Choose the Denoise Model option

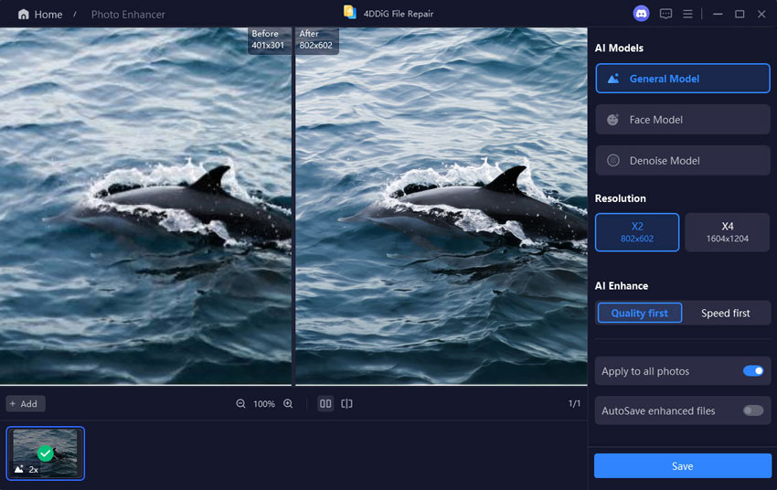(683, 161)
